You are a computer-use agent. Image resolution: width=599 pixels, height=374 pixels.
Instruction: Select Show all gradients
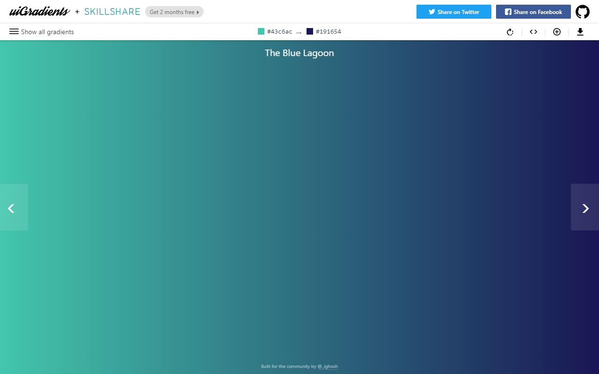pos(47,32)
